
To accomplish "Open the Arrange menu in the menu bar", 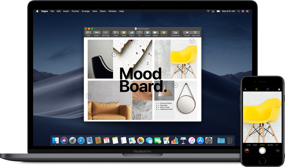I will pyautogui.click(x=85, y=11).
